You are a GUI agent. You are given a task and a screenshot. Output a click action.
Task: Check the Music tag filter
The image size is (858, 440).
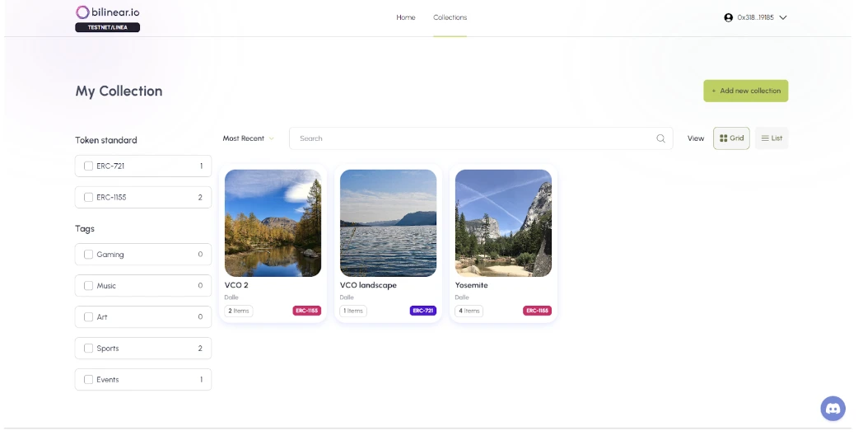tap(88, 286)
